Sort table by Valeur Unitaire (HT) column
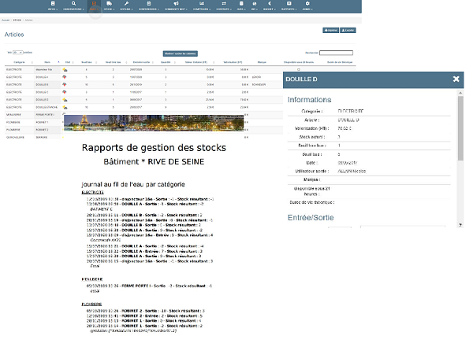473x347 pixels. 196,62
